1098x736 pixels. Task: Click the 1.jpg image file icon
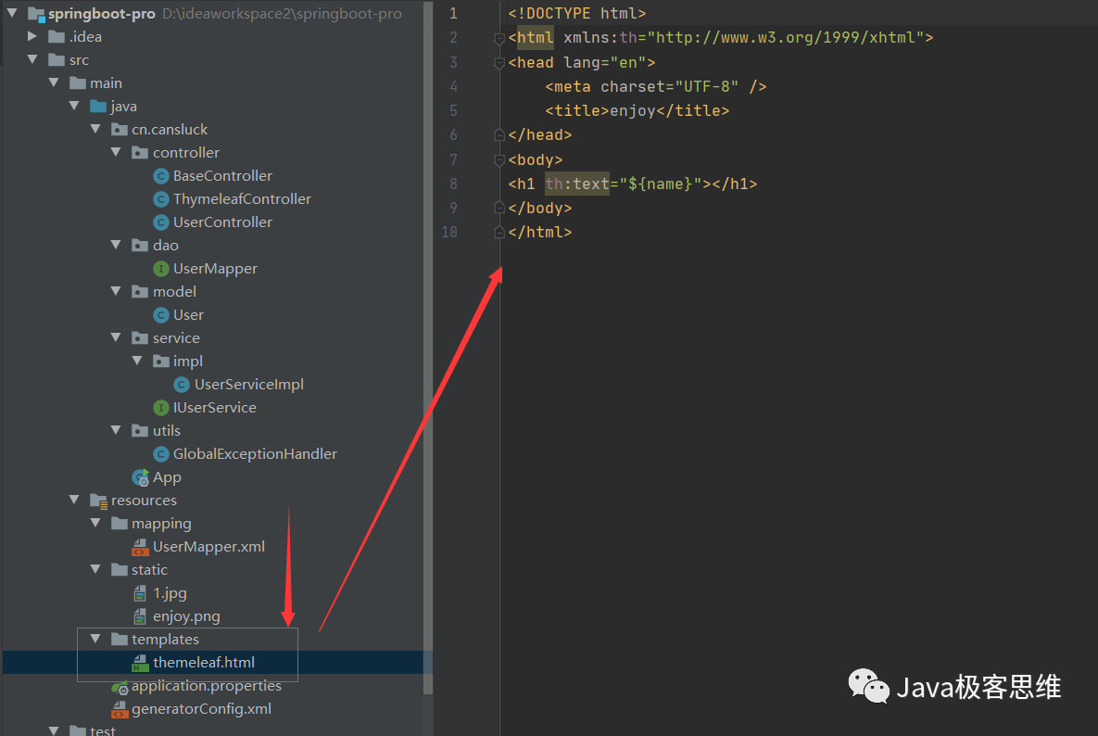[x=140, y=593]
